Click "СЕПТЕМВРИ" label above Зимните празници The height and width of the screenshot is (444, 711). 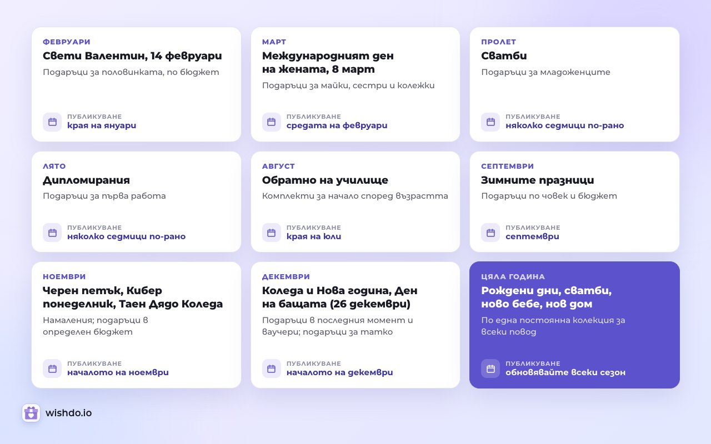click(x=508, y=167)
